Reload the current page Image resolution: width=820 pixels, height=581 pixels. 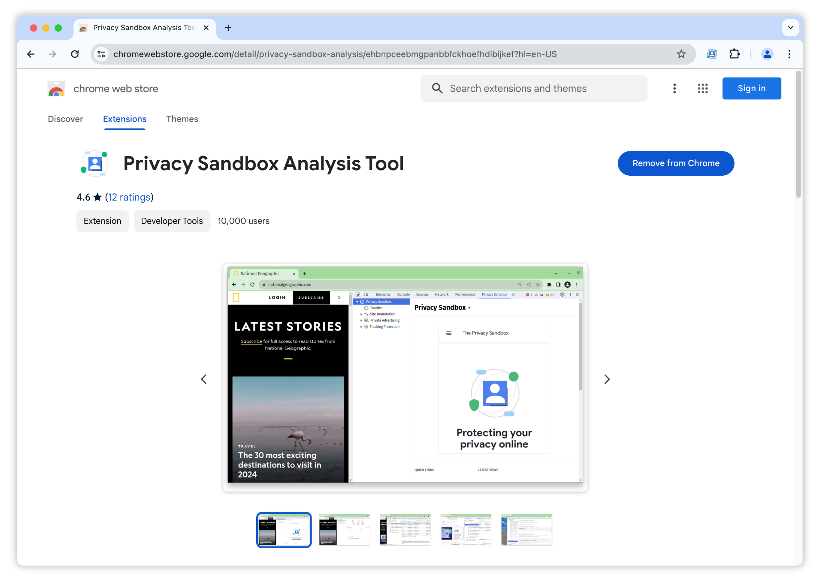click(75, 54)
